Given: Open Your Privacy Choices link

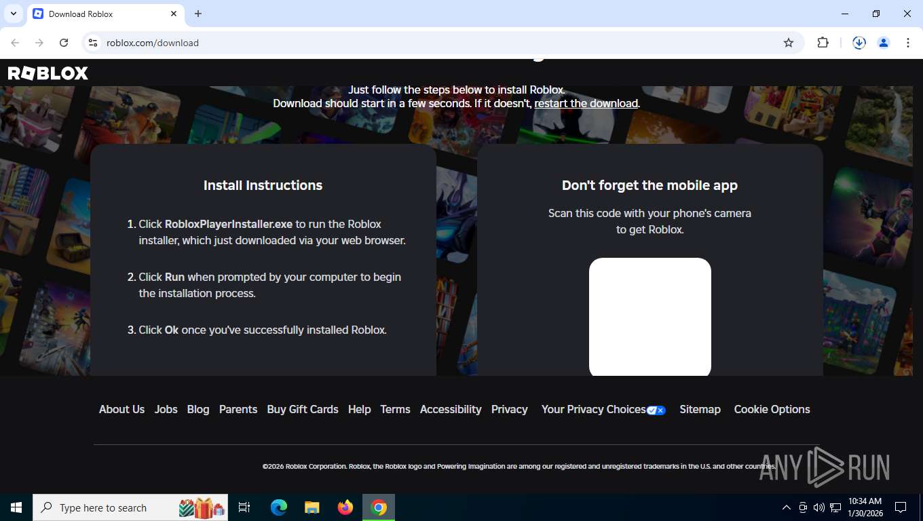Looking at the screenshot, I should coord(594,410).
